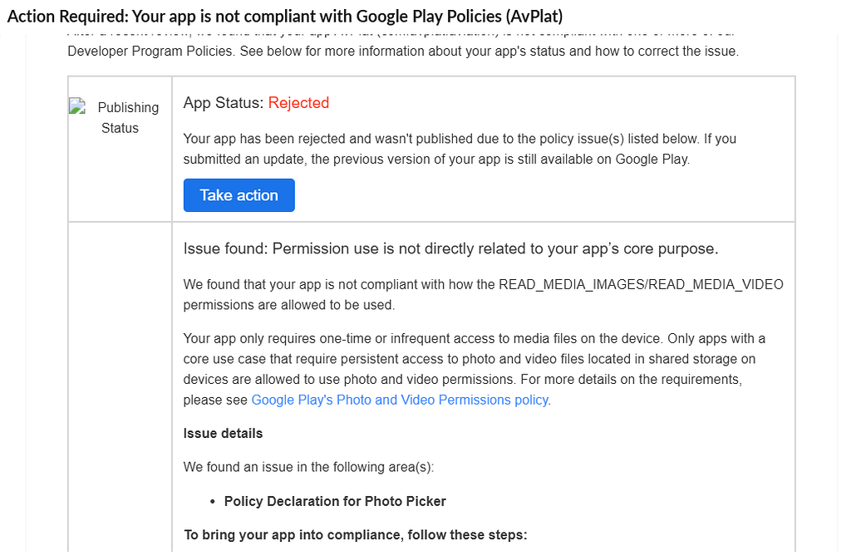Viewport: 851px width, 555px height.
Task: Click the red Rejected status text
Action: pyautogui.click(x=298, y=102)
